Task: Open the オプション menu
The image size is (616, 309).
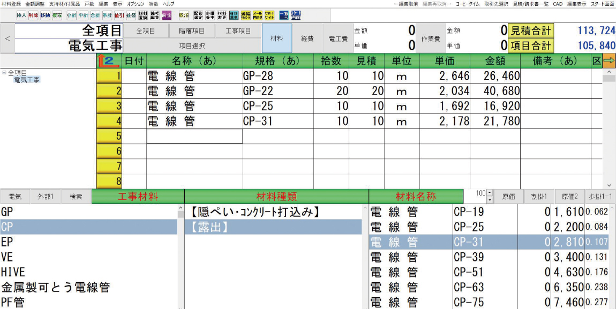Action: tap(136, 4)
